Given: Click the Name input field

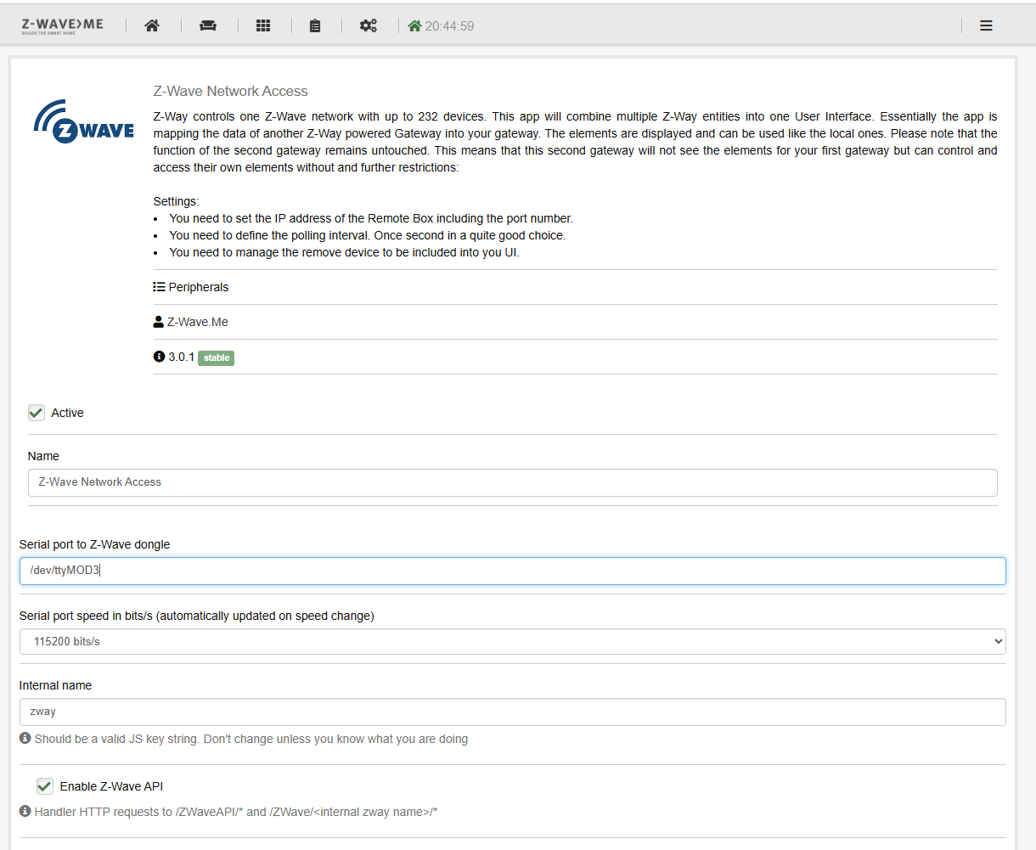Looking at the screenshot, I should click(512, 482).
